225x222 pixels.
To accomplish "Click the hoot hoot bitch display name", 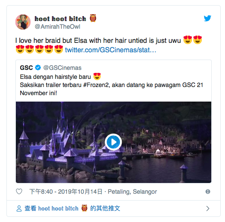I will point(60,19).
